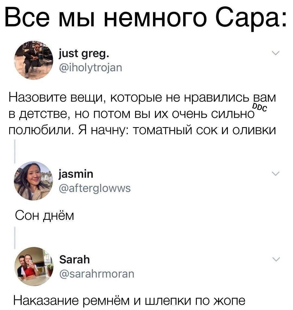Click thread line between jasmin and Sarah

(x=15, y=238)
